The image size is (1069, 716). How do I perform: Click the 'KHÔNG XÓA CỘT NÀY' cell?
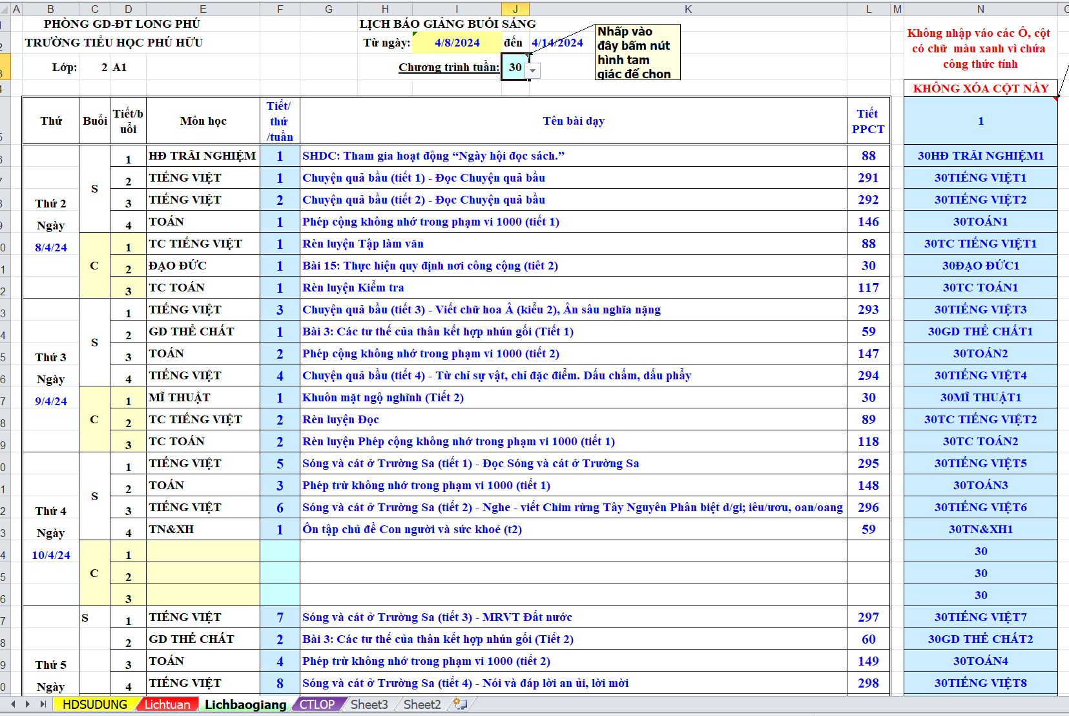click(x=981, y=89)
